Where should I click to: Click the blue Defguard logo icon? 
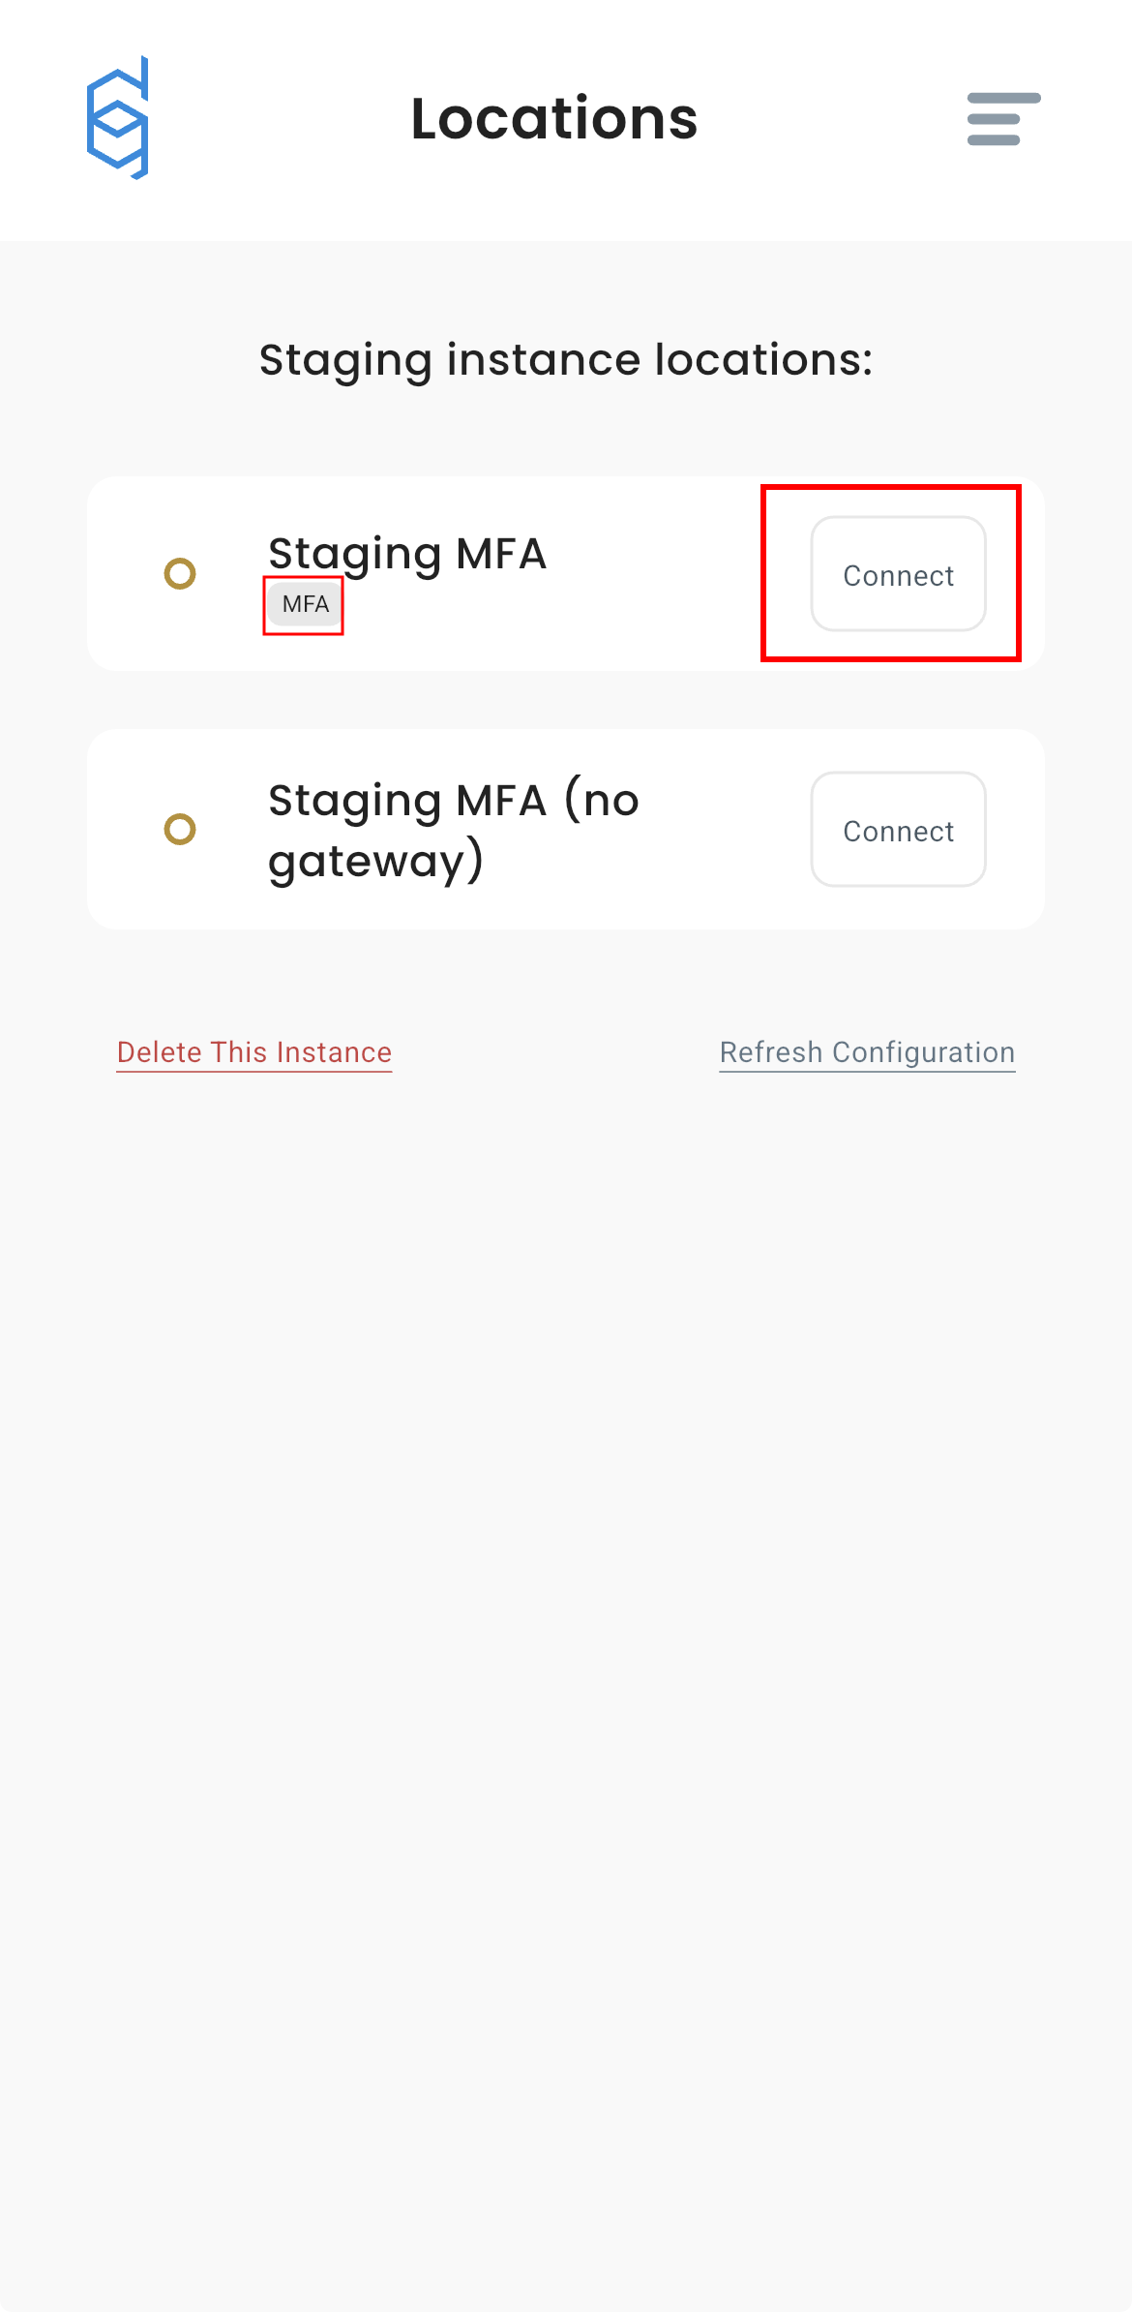[x=118, y=118]
